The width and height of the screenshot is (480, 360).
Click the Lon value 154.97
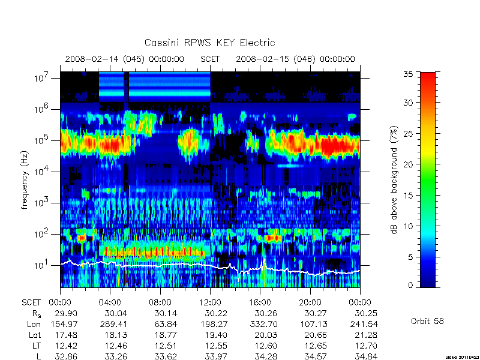click(64, 324)
